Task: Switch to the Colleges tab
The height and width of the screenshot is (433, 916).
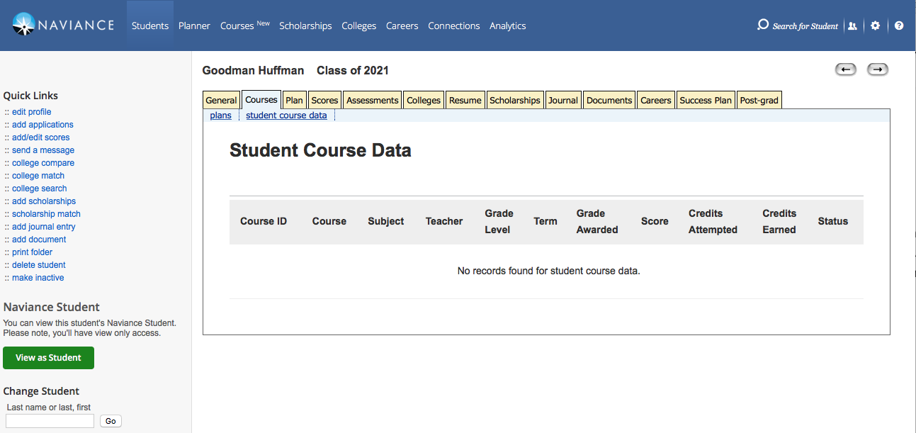Action: pyautogui.click(x=424, y=101)
